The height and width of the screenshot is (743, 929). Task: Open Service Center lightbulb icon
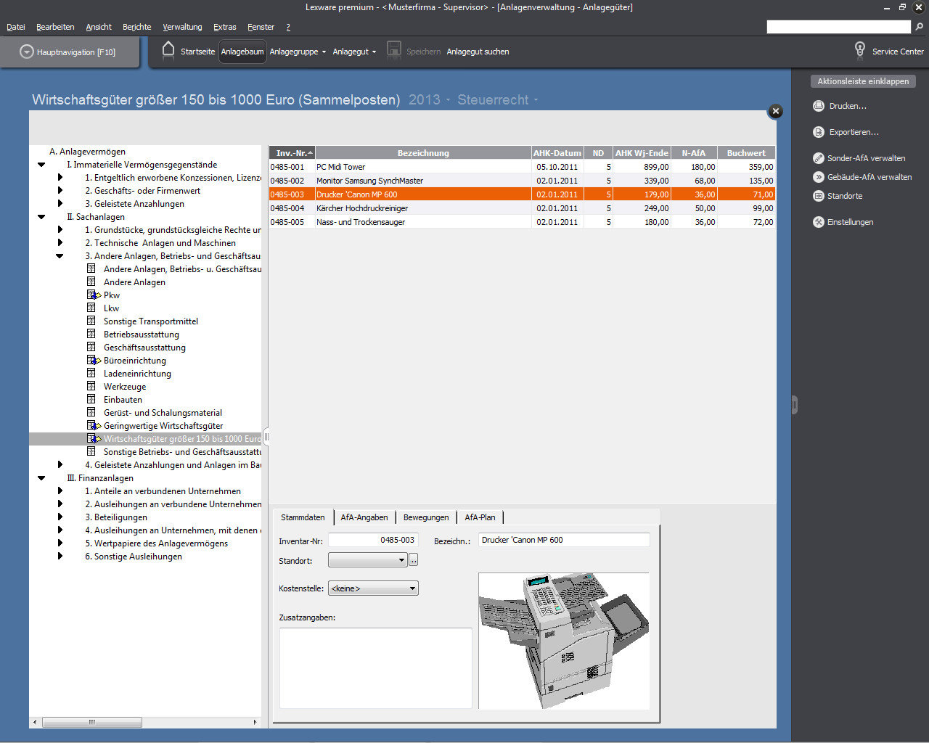(x=859, y=50)
